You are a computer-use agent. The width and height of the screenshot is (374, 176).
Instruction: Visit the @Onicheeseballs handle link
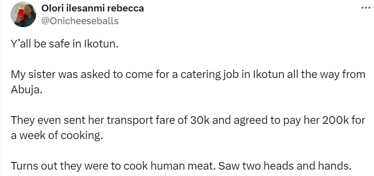(x=80, y=20)
